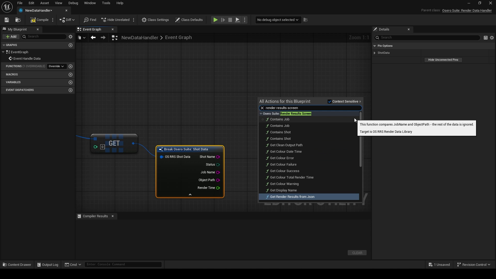496x279 pixels.
Task: Open function Override dropdown
Action: [56, 66]
